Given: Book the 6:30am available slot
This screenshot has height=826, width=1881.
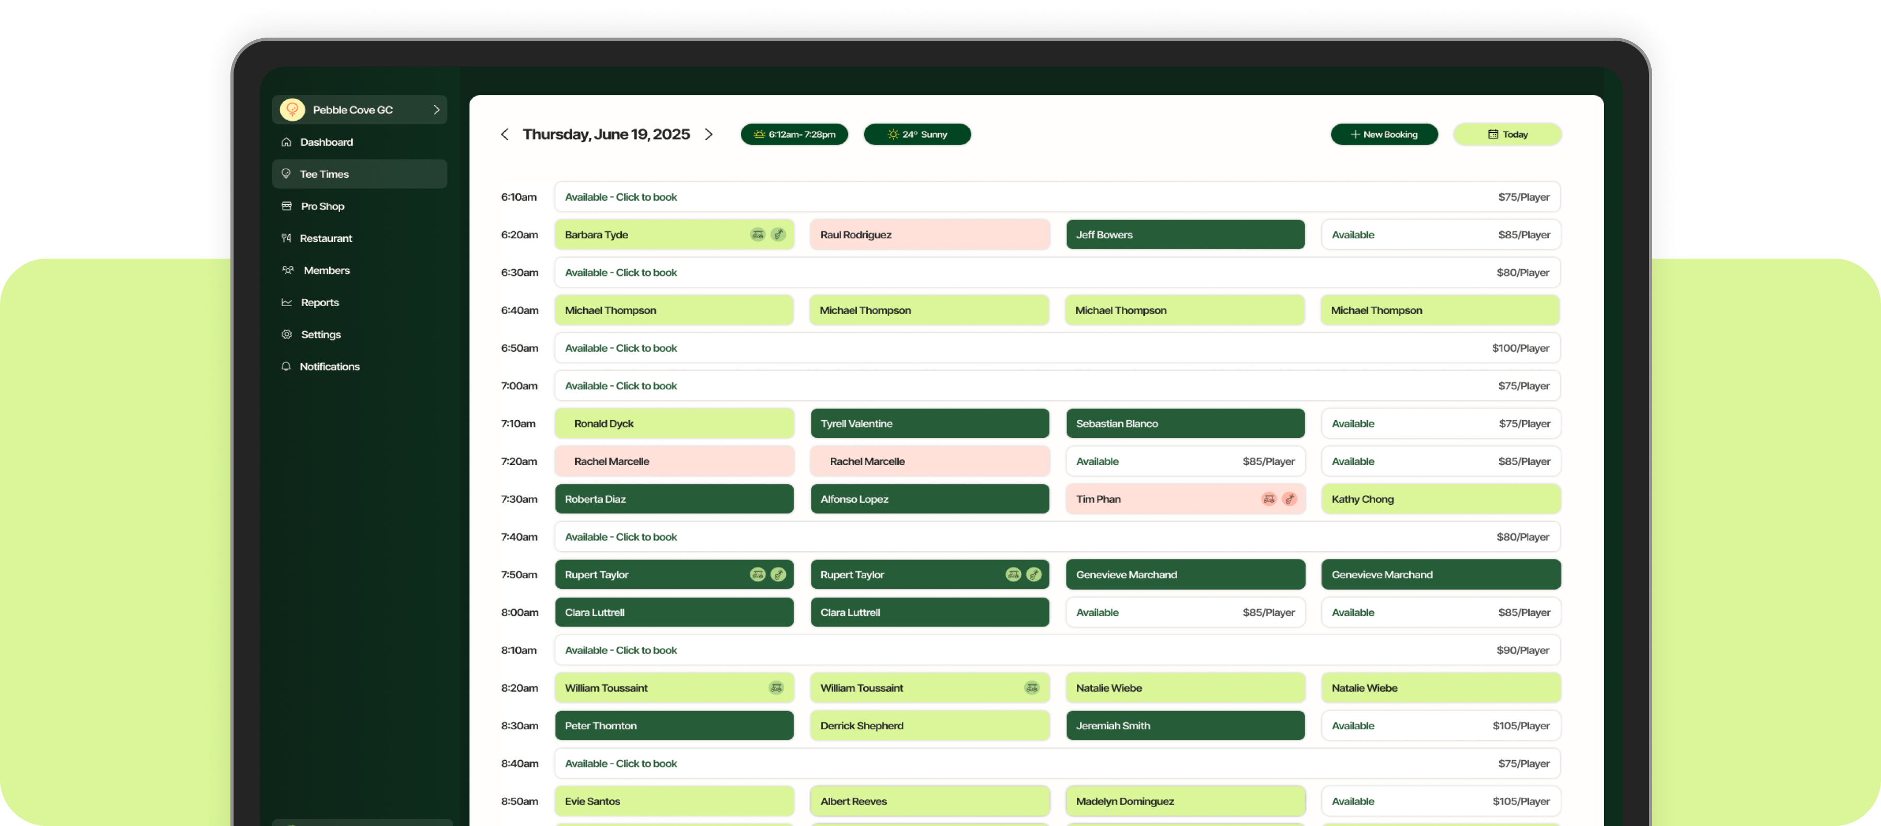Looking at the screenshot, I should tap(1058, 272).
